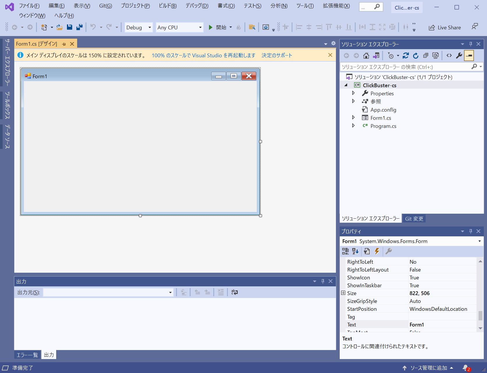Show Events lightning bolt in Properties panel
The image size is (487, 373).
(x=377, y=251)
